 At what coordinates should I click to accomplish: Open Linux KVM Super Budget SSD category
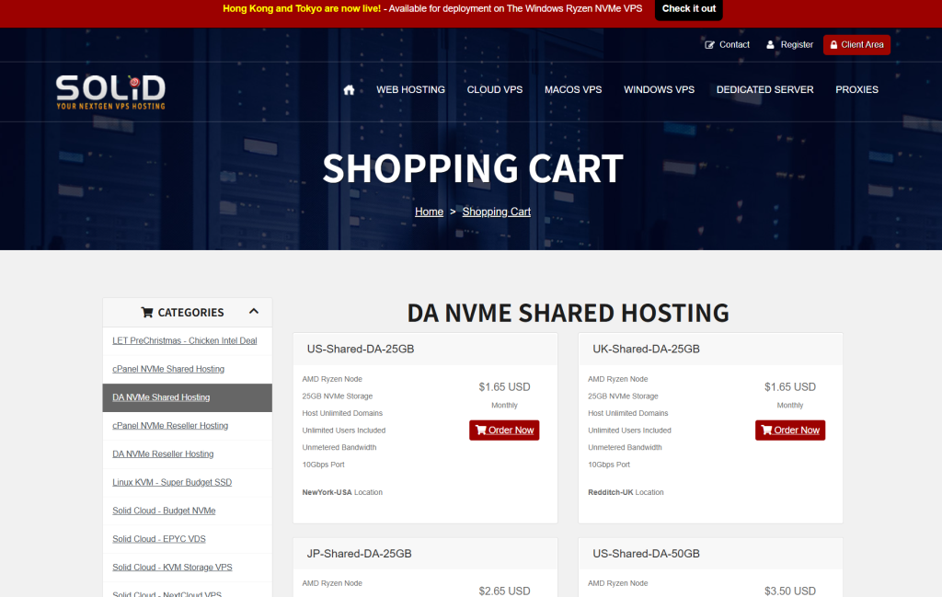coord(172,482)
